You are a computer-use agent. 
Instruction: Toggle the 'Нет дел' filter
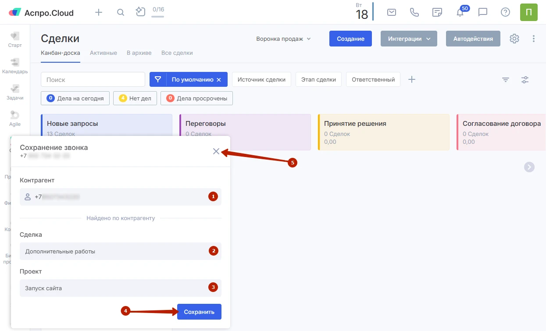coord(135,98)
